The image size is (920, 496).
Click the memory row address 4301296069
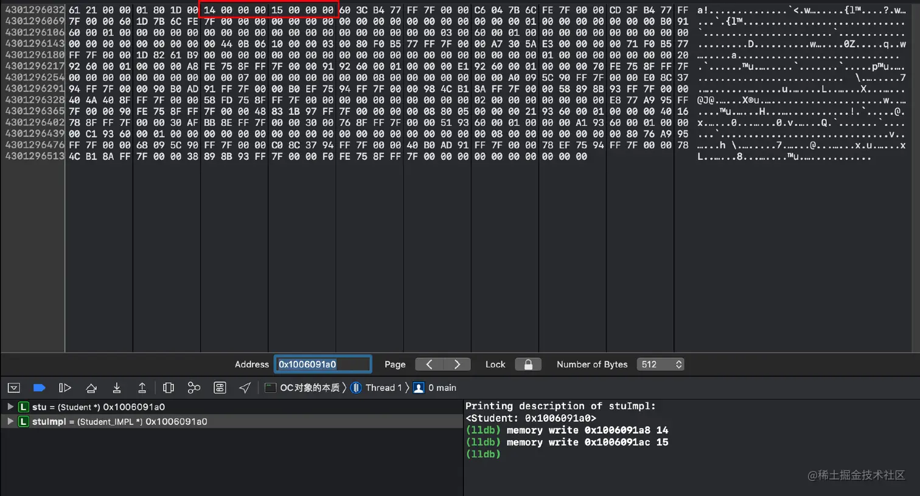35,21
